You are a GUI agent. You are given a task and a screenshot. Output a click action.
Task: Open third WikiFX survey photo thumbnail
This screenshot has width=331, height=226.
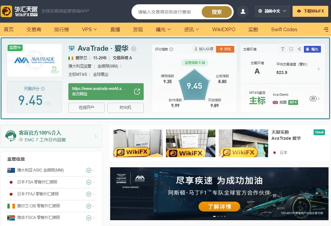click(x=243, y=143)
